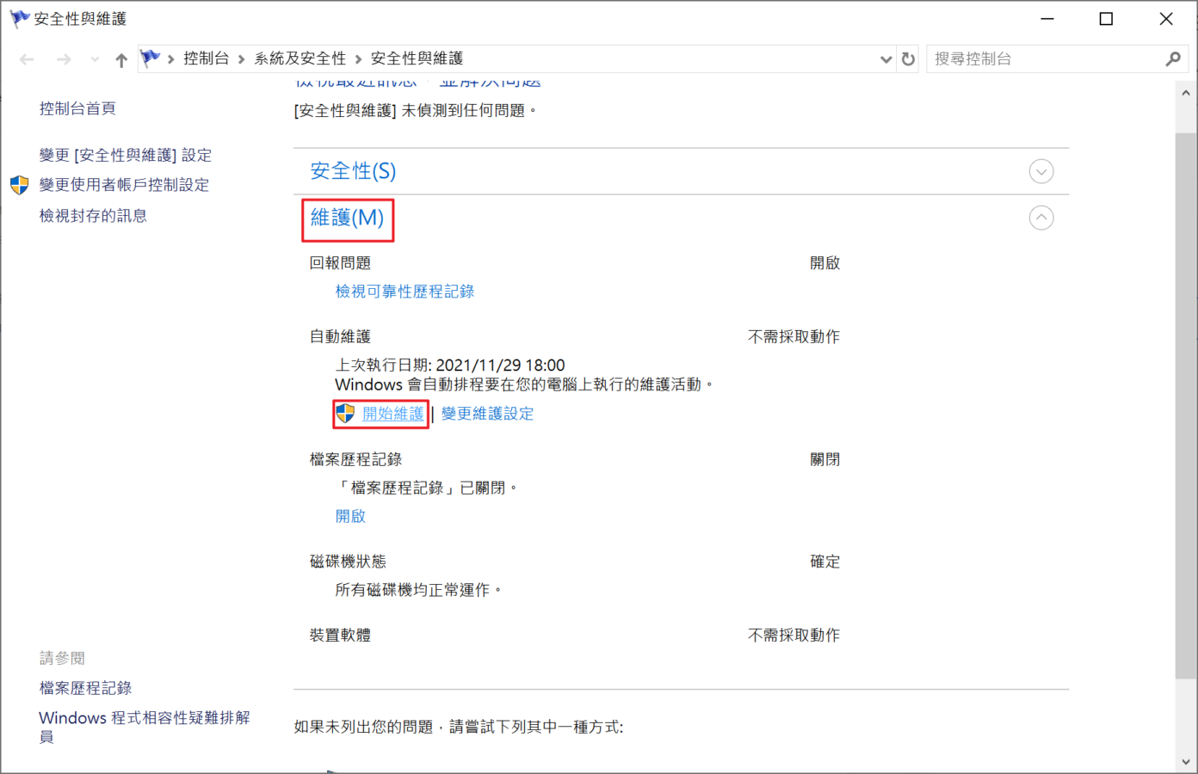Minimize the 安全性與維護 window
Screen dimensions: 1198x774
(x=1047, y=19)
